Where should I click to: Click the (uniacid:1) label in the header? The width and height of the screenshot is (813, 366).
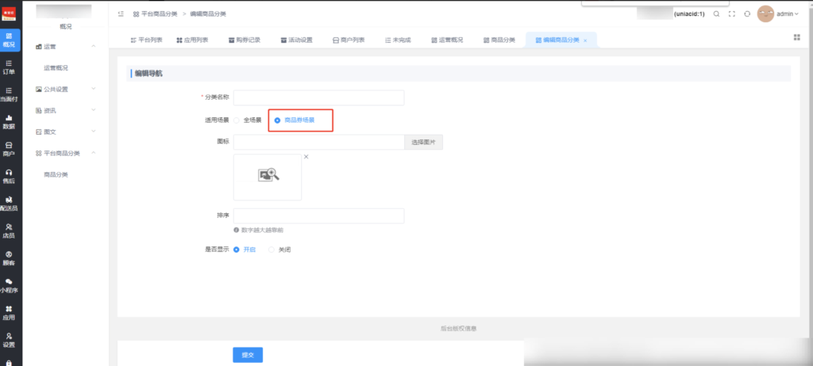689,14
